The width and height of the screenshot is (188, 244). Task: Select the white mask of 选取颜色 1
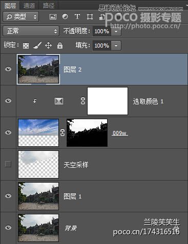[x=108, y=101]
